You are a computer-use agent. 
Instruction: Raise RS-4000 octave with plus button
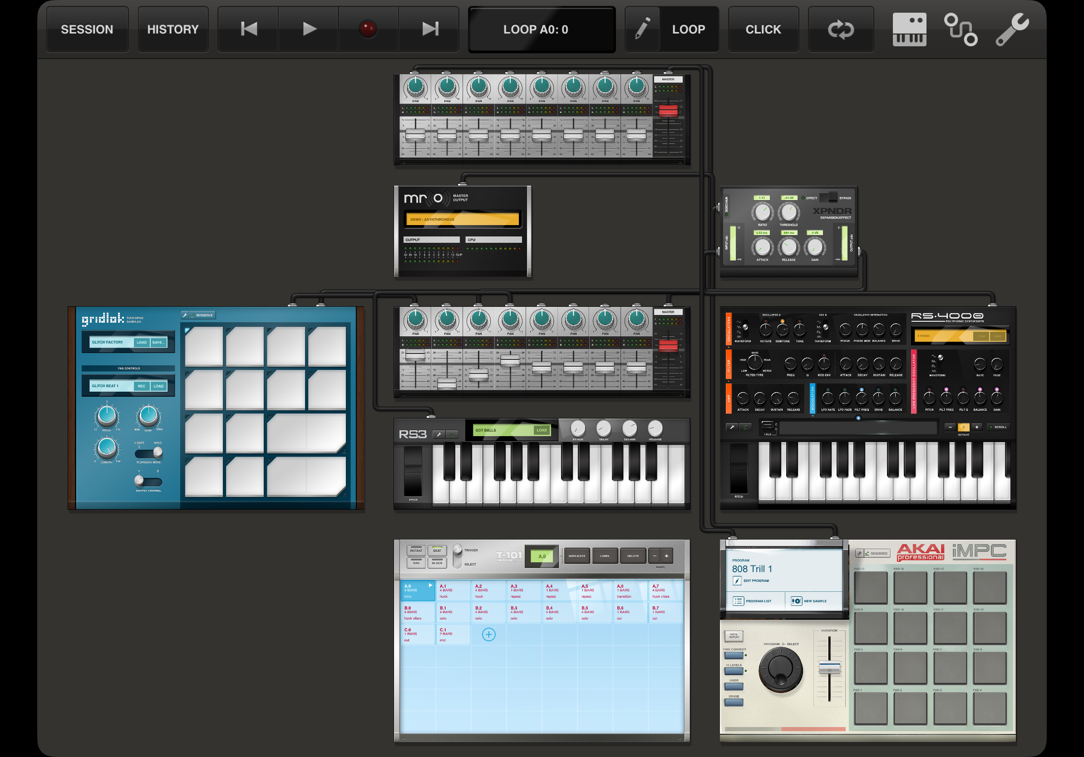point(977,427)
